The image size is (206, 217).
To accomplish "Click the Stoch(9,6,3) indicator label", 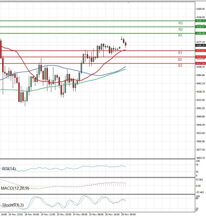I will [12, 205].
